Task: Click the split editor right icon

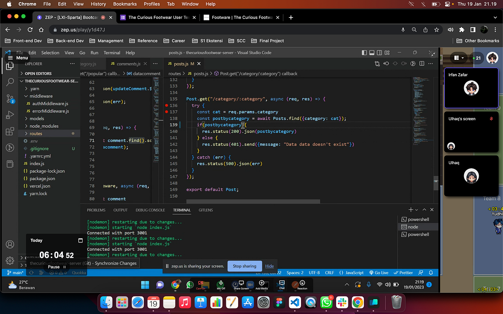Action: 421,64
